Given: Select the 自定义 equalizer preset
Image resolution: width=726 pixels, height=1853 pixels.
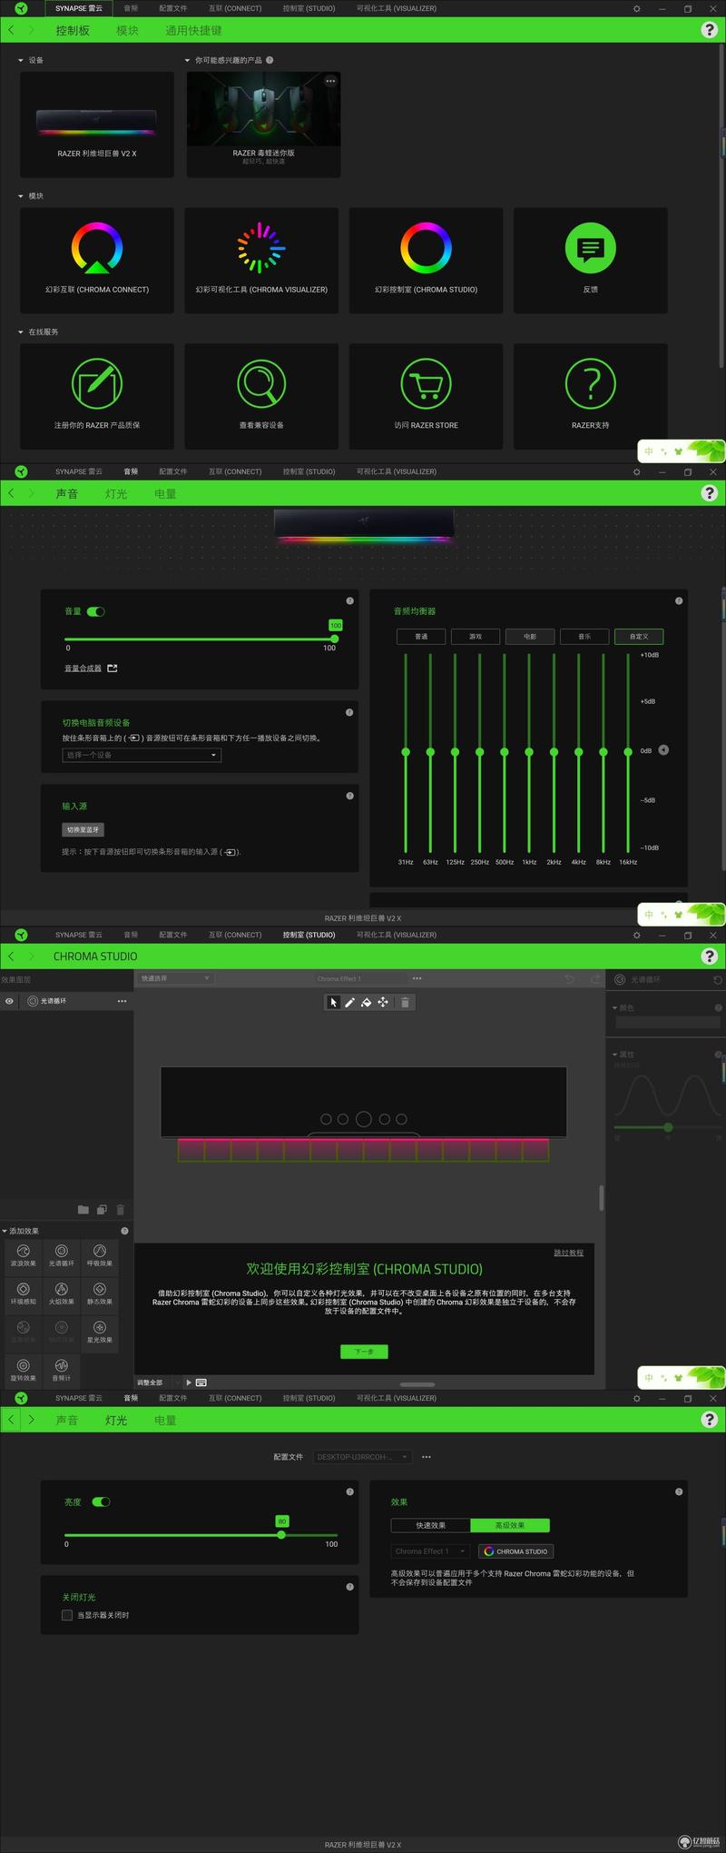Looking at the screenshot, I should tap(639, 636).
